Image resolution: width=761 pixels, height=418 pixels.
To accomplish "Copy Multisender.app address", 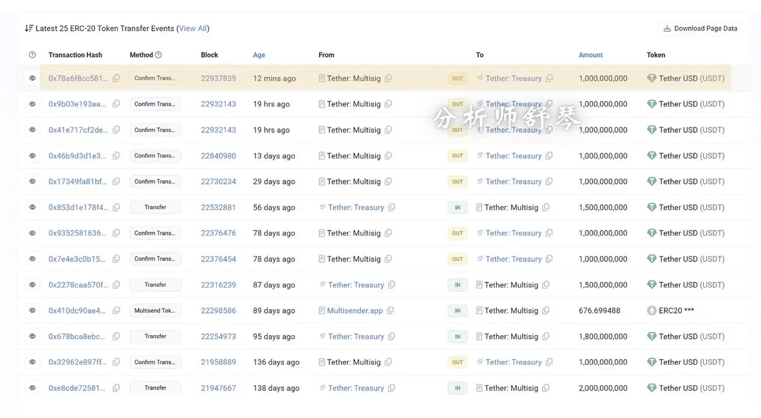I will click(x=390, y=310).
